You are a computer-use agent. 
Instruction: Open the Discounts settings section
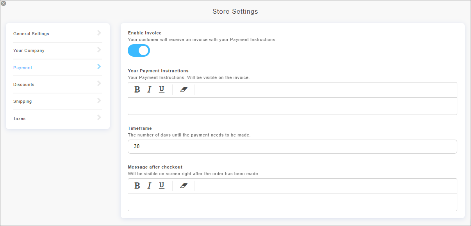[24, 84]
